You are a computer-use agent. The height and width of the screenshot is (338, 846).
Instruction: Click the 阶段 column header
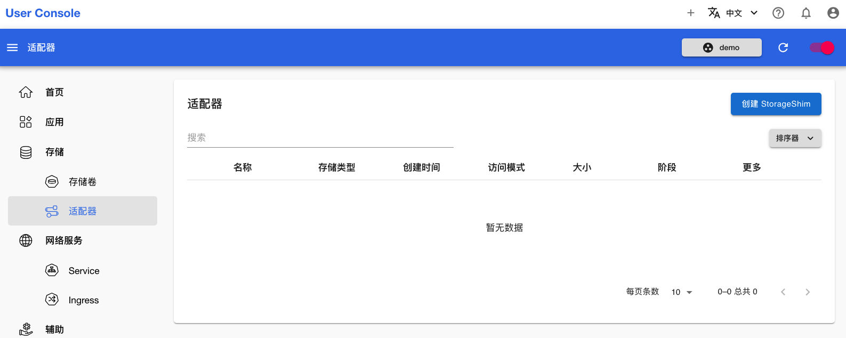tap(667, 167)
